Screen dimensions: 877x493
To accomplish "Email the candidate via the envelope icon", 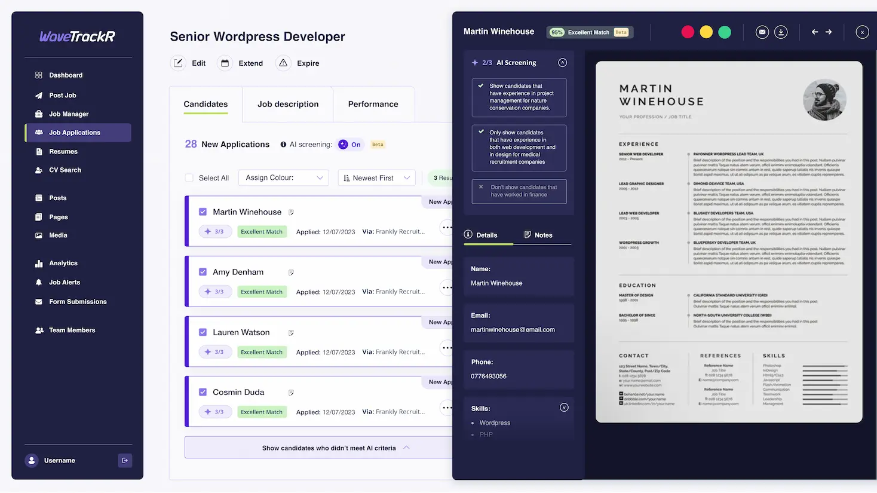I will [x=762, y=32].
